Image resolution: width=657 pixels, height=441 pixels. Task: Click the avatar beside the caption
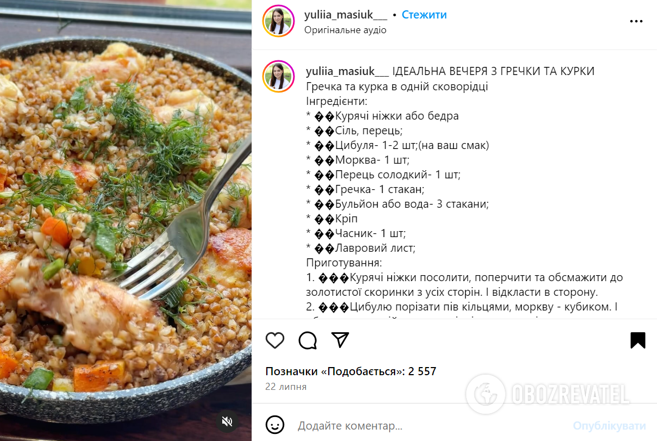(278, 76)
